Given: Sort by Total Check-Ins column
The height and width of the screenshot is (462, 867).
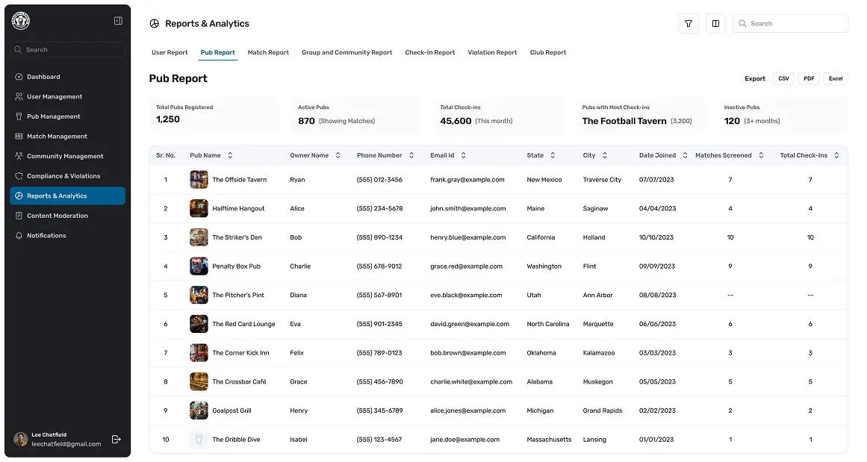Looking at the screenshot, I should tap(836, 155).
